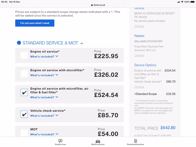This screenshot has height=147, width=196.
Task: Click the I'm not sure what I need button
Action: [x=35, y=23]
